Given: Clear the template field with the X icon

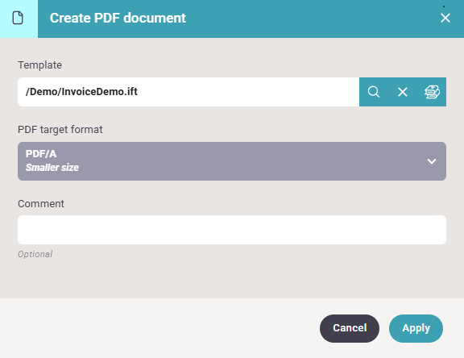Looking at the screenshot, I should [403, 92].
